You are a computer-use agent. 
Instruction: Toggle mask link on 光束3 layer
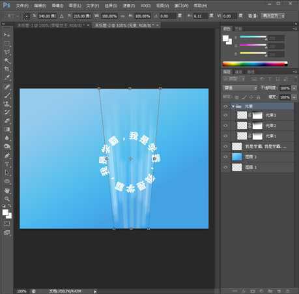coord(250,115)
